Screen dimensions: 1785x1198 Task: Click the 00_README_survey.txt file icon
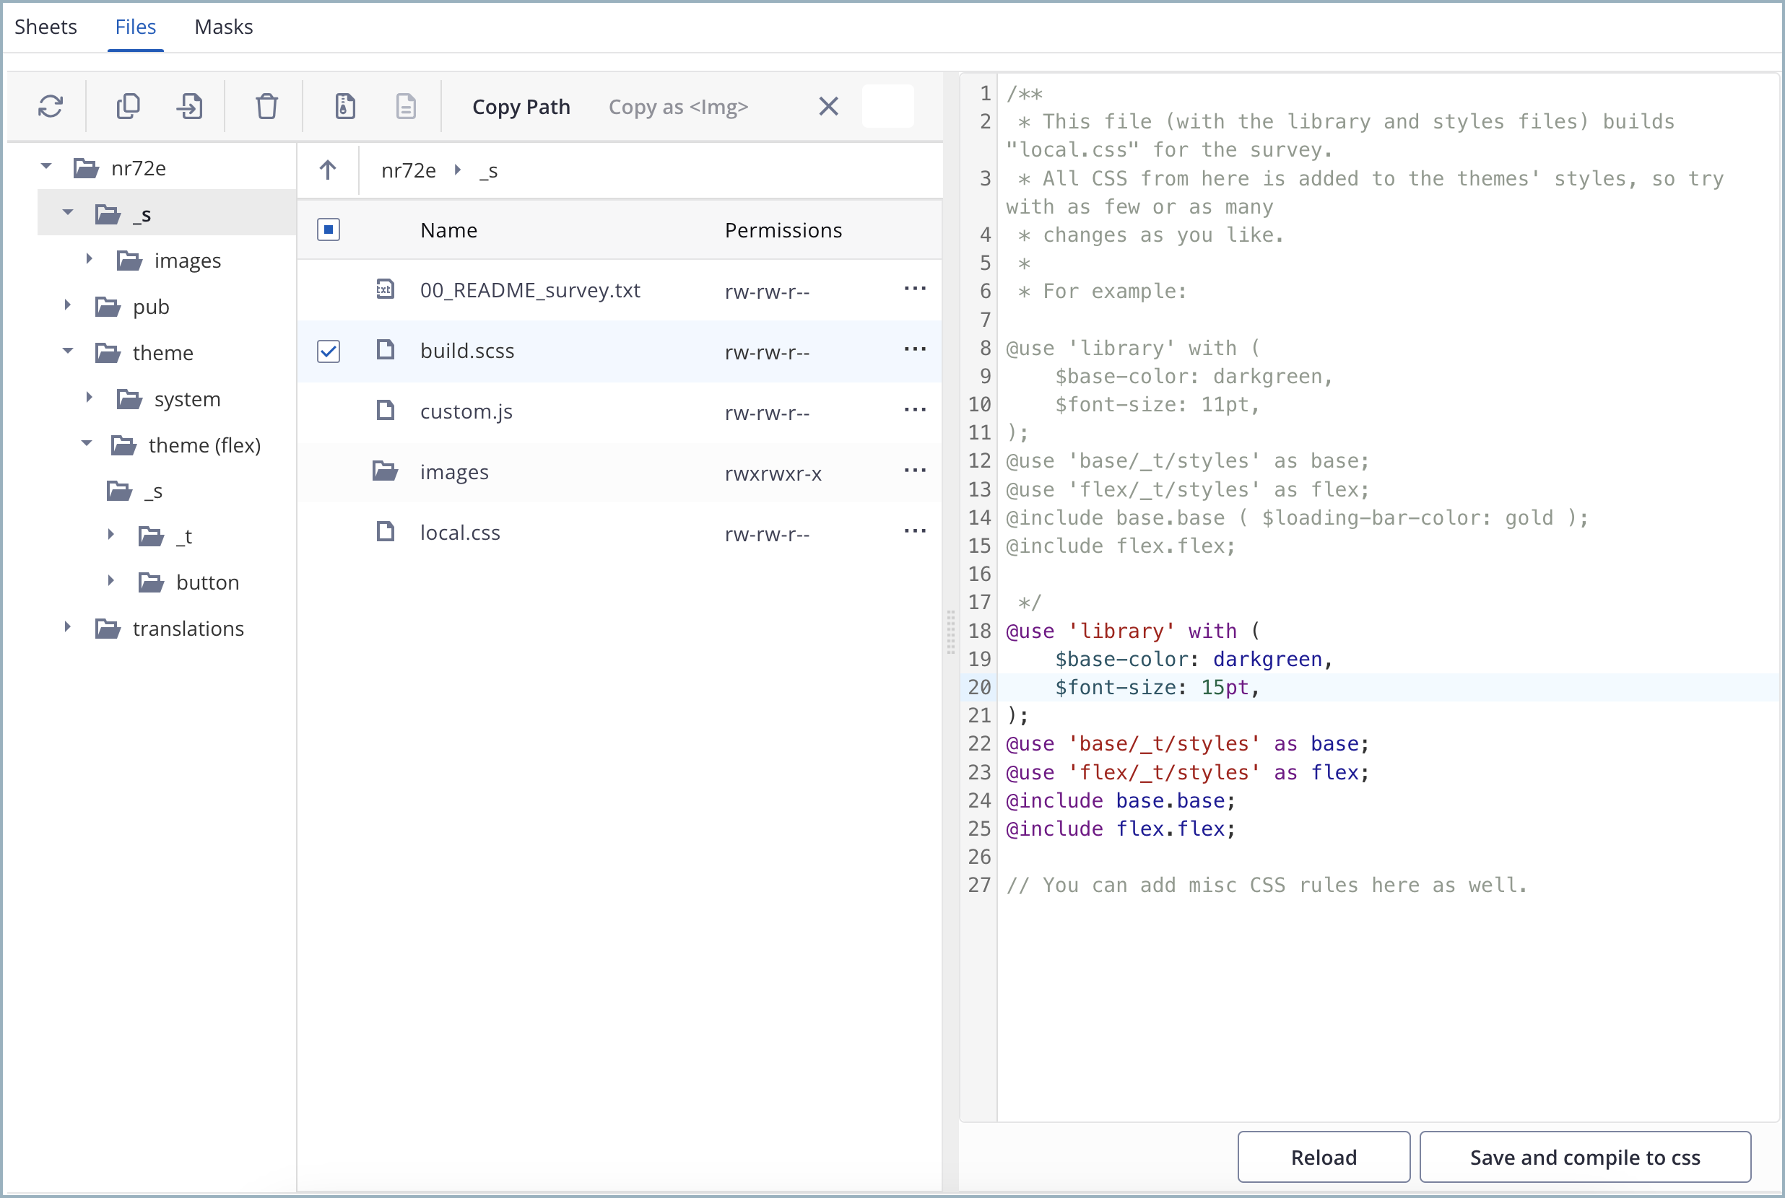[x=386, y=289]
